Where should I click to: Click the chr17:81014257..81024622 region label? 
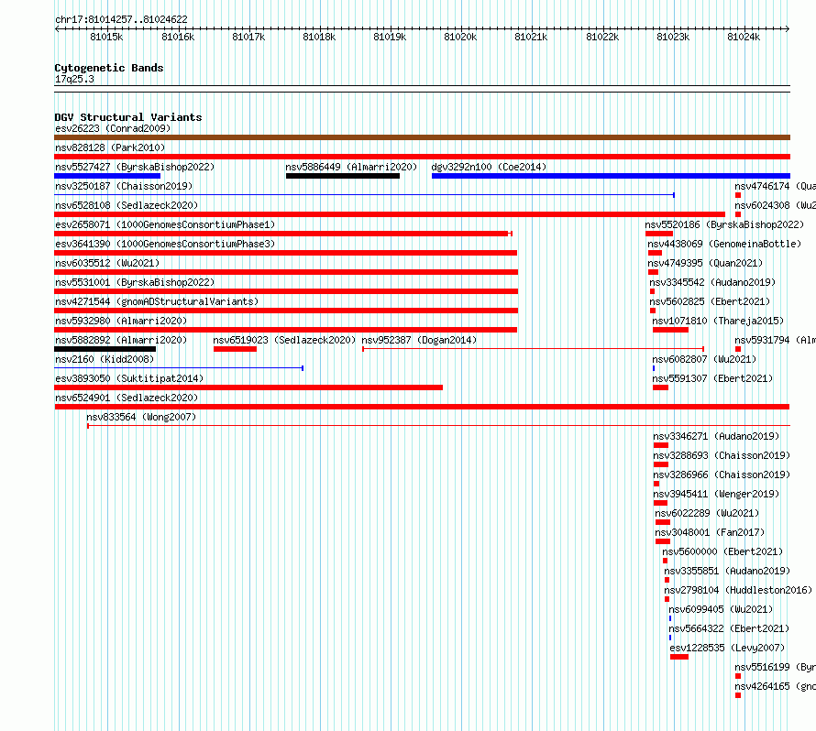[x=121, y=20]
